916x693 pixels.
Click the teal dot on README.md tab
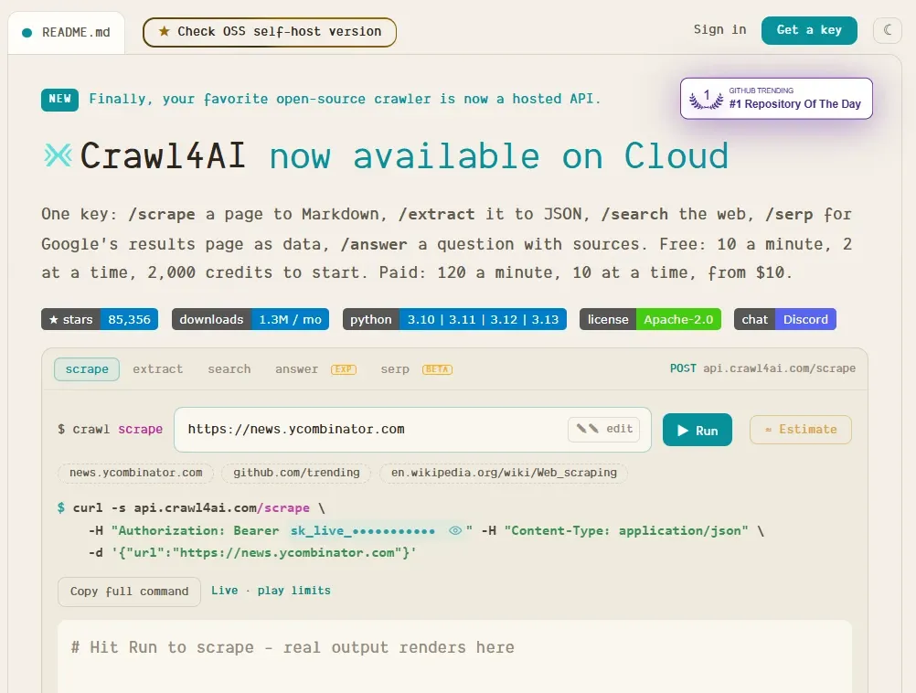pos(27,33)
